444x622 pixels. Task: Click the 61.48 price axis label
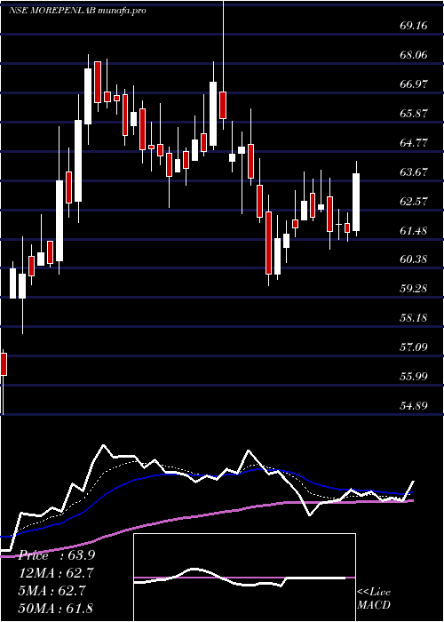pos(414,230)
